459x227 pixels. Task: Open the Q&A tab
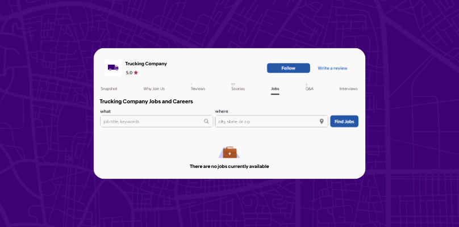click(310, 89)
